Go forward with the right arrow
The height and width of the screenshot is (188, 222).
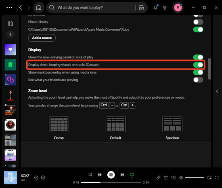point(29,8)
